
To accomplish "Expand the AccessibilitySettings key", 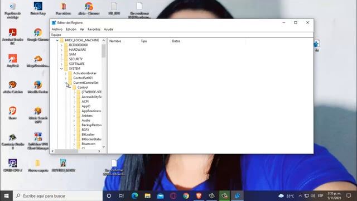I will point(74,97).
